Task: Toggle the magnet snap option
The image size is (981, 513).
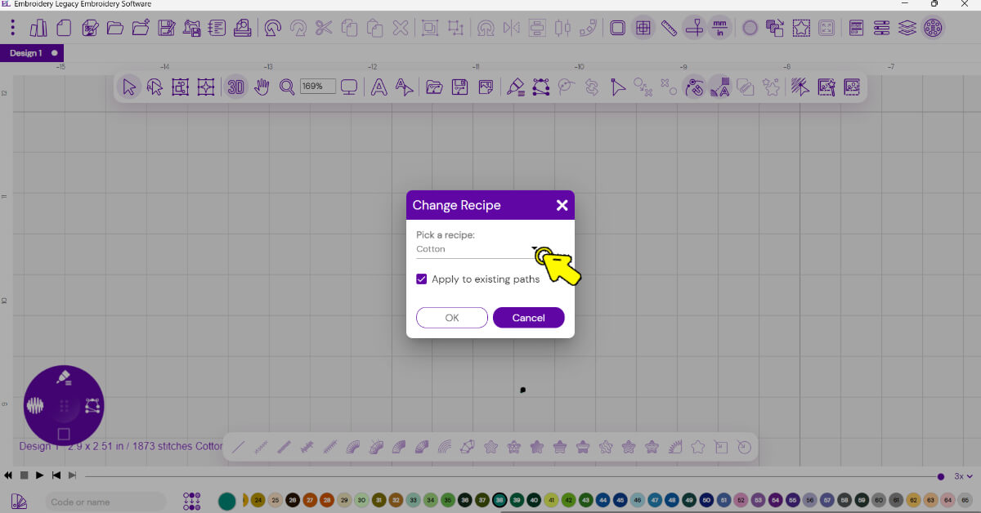Action: click(x=694, y=87)
